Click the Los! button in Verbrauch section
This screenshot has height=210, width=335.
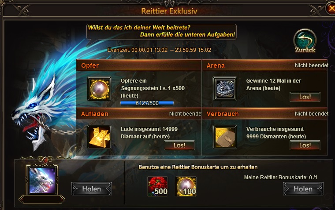tap(305, 145)
